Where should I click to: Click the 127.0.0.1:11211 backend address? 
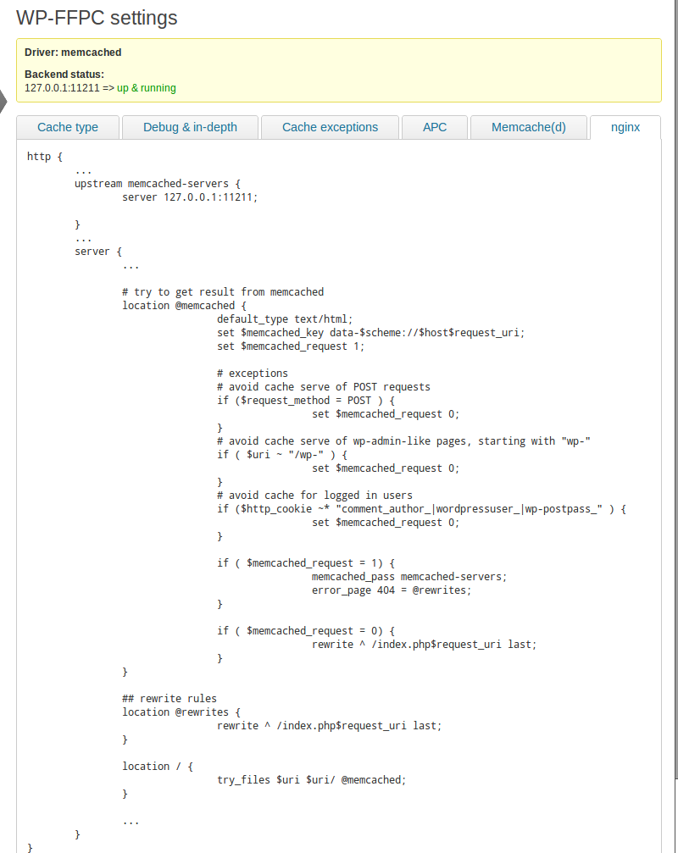coord(62,88)
